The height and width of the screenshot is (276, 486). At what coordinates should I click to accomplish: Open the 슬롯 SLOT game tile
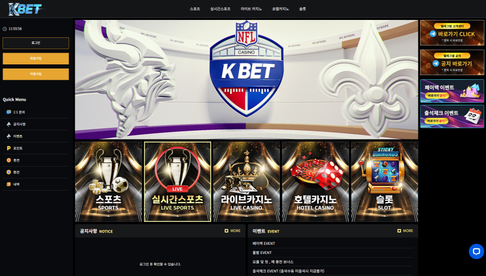pyautogui.click(x=384, y=182)
